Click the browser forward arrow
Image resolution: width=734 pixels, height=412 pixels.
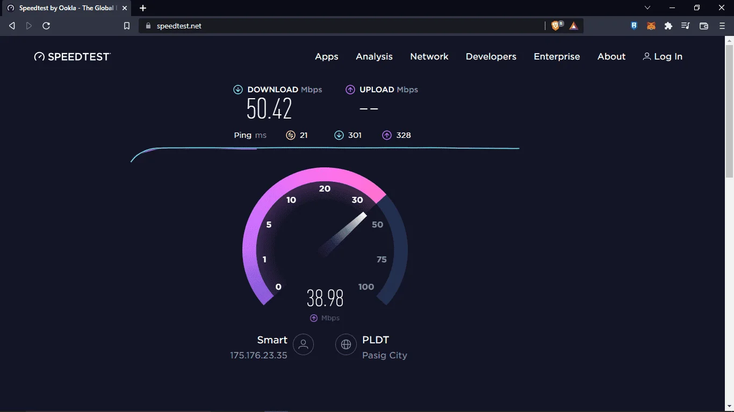(29, 26)
